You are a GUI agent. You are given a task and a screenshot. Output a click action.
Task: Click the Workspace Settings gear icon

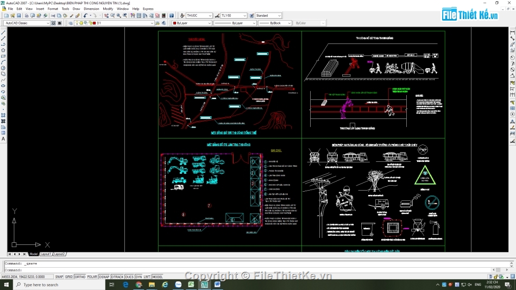[53, 23]
